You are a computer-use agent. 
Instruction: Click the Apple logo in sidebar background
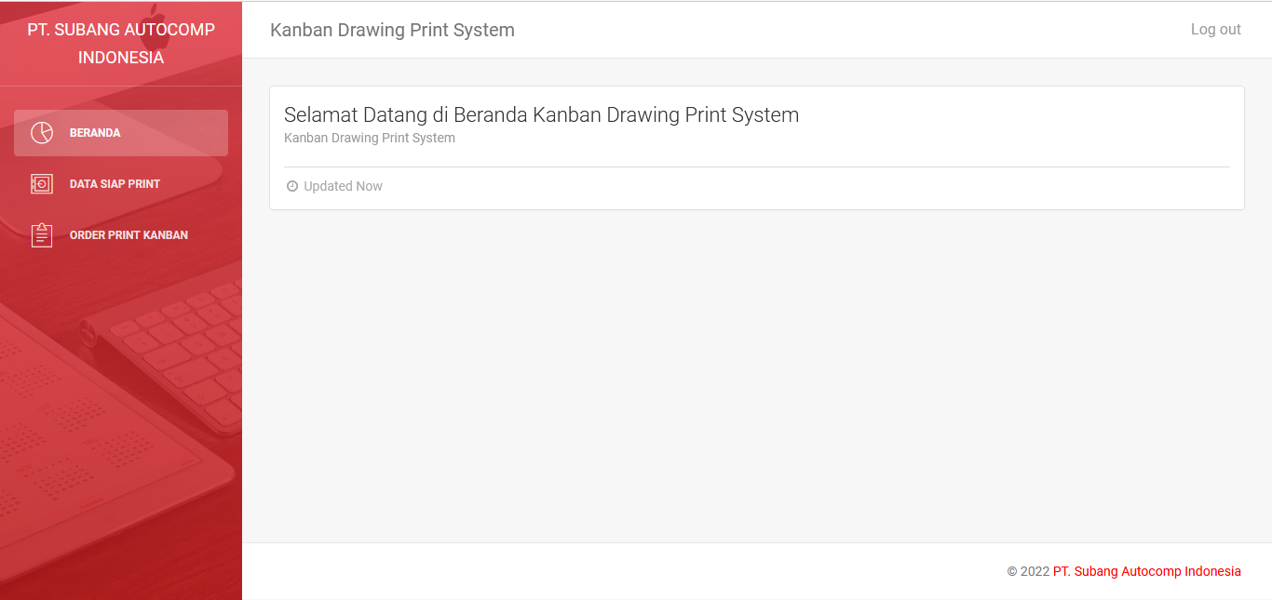tap(156, 19)
